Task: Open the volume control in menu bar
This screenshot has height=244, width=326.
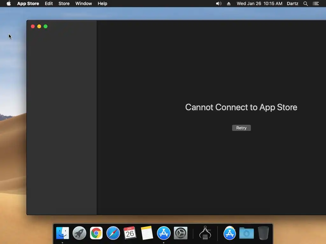Action: (x=218, y=3)
